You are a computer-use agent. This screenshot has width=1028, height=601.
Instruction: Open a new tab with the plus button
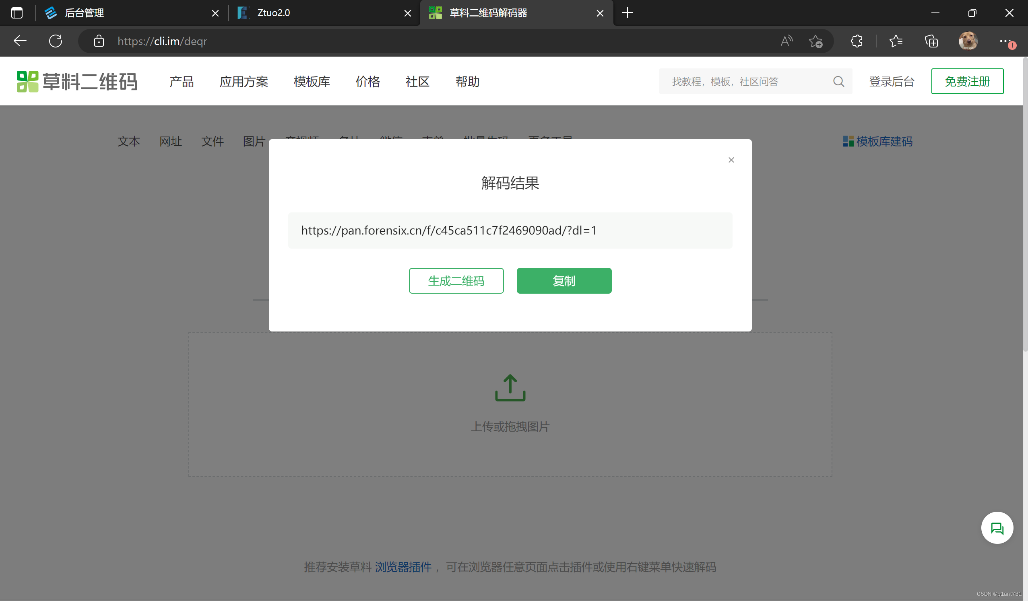tap(627, 13)
